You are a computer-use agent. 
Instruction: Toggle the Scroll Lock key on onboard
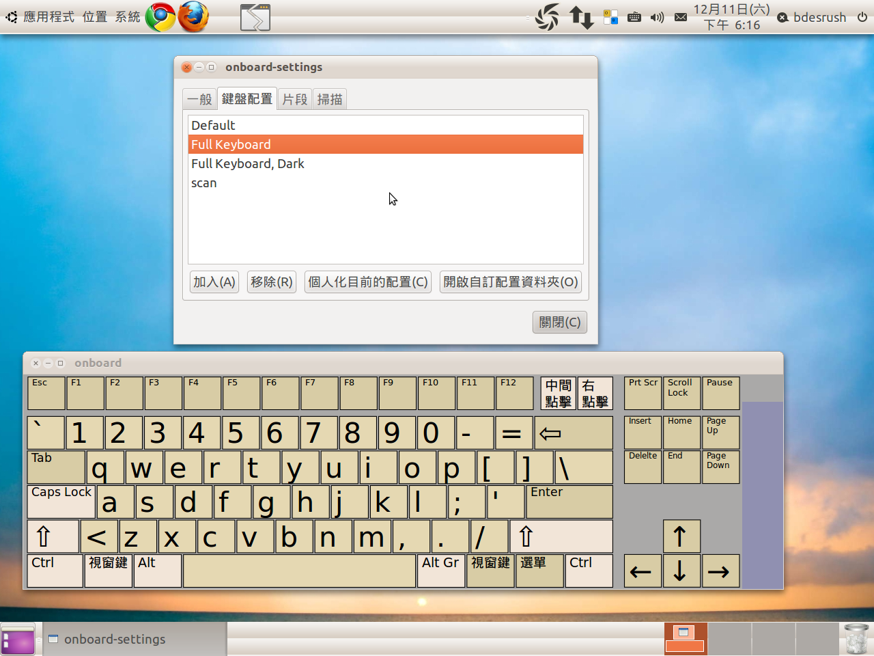tap(681, 393)
